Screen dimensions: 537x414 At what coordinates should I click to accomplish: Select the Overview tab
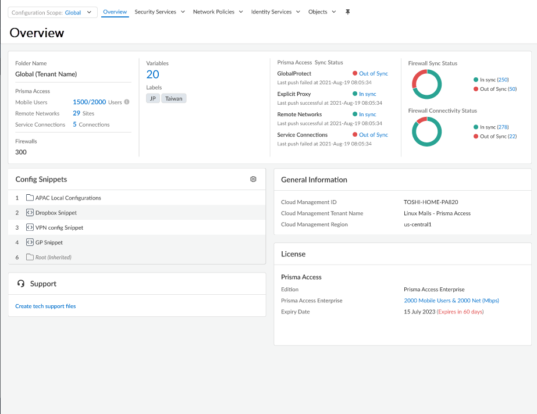pyautogui.click(x=115, y=12)
